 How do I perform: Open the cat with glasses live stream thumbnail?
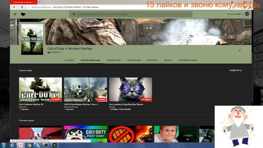coord(131,90)
